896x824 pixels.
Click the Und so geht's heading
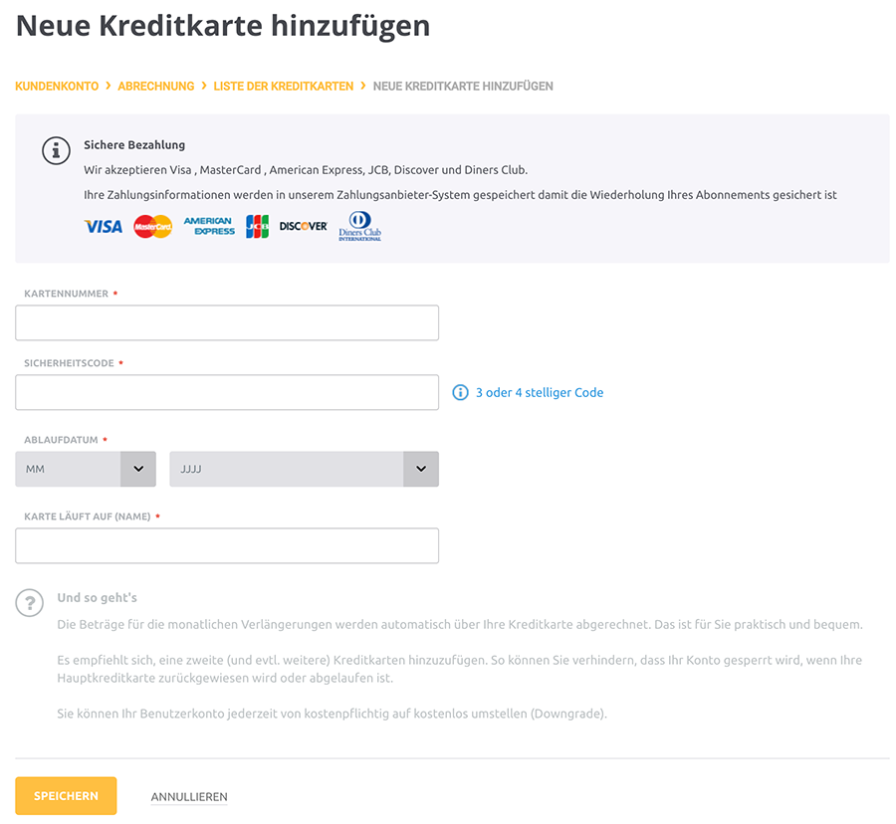point(98,598)
